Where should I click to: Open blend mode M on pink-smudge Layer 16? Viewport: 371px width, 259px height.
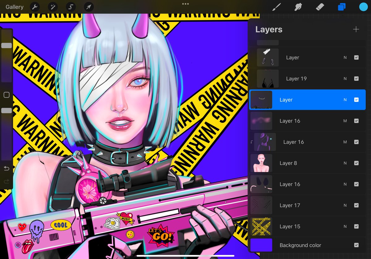[x=345, y=121]
